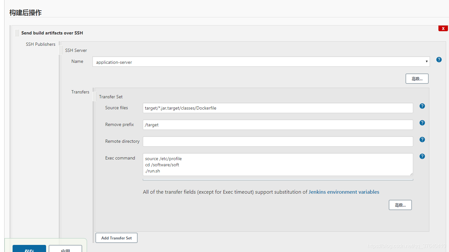Click inside the Exec command text area
Viewport: 449px width, 252px height.
pos(278,165)
